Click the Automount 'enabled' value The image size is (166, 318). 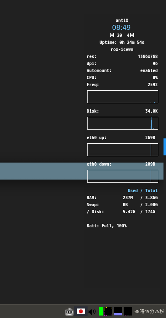(x=149, y=70)
